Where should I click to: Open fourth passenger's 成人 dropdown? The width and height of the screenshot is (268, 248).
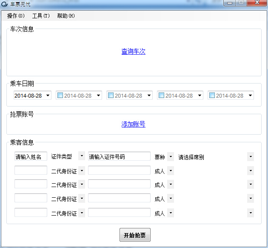[171, 213]
